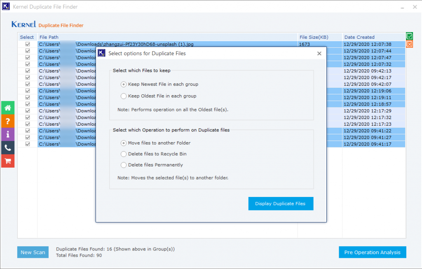
Task: Click the orange deselect-all X icon
Action: (x=409, y=44)
